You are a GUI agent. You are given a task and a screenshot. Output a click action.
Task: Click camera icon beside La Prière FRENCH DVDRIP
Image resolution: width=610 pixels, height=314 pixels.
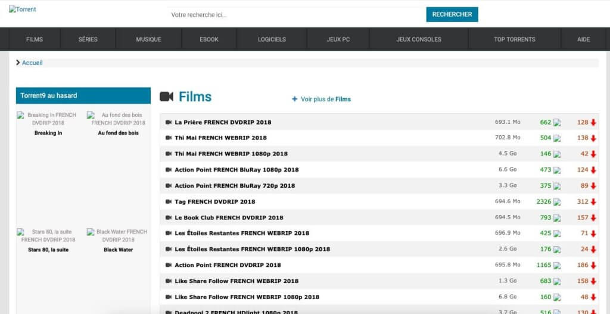168,122
